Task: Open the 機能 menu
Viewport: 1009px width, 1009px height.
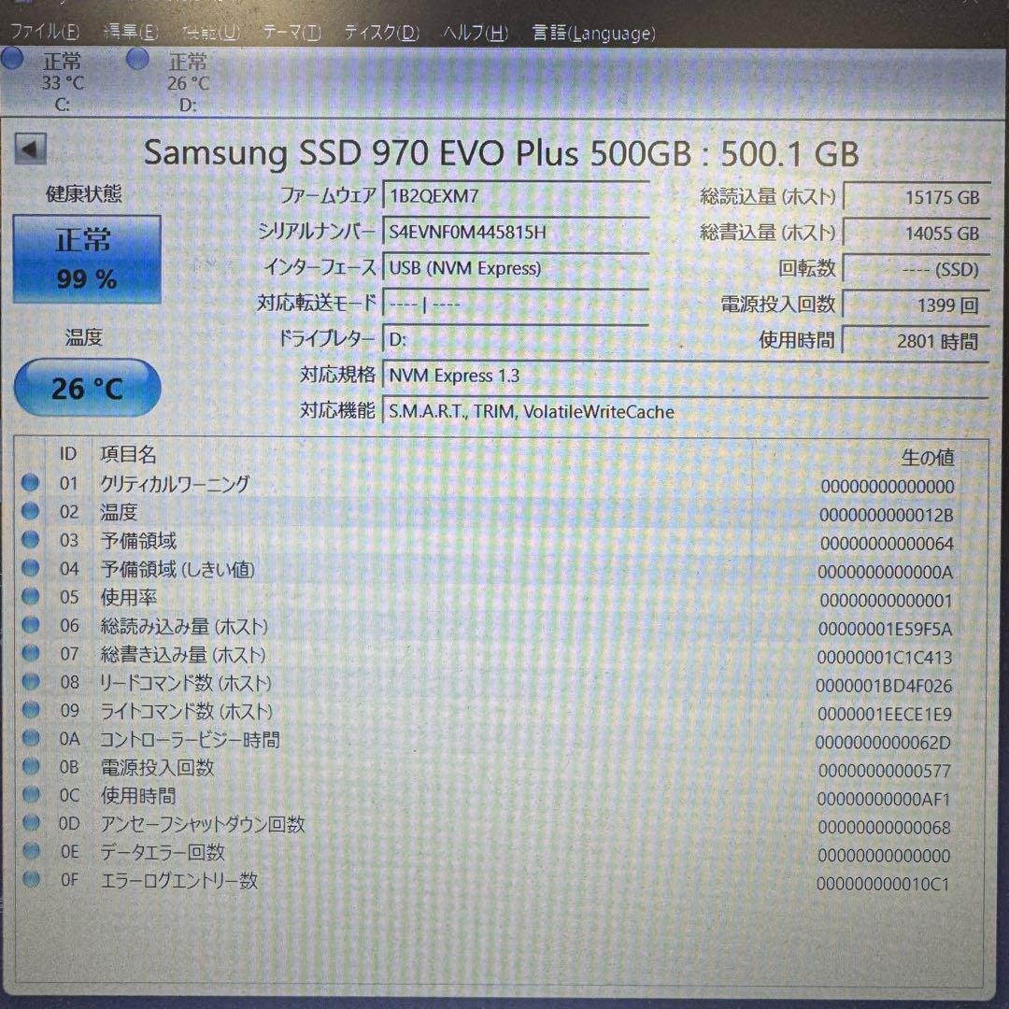Action: 210,32
